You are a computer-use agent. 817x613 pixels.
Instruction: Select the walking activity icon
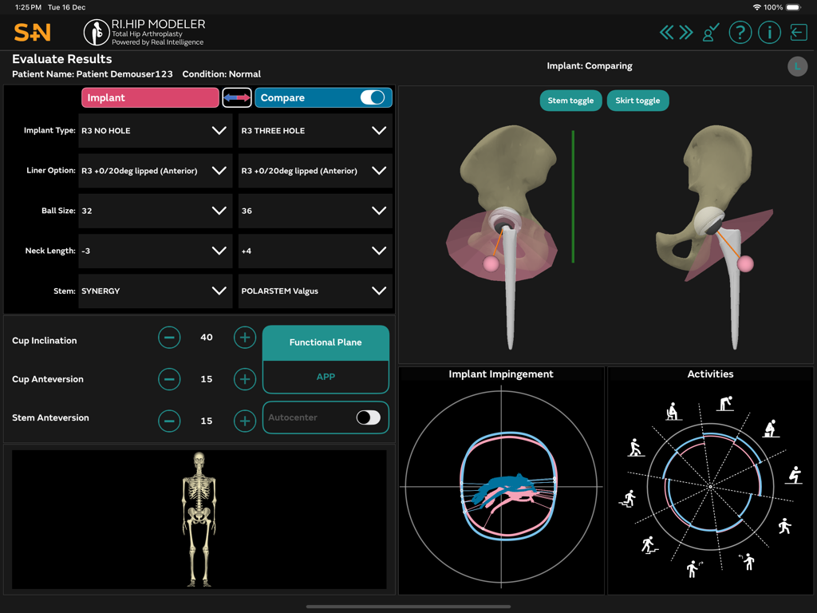785,526
